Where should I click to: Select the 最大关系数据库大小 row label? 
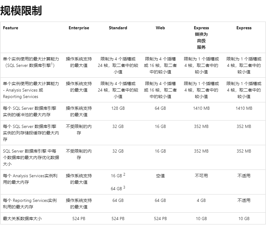(22, 219)
